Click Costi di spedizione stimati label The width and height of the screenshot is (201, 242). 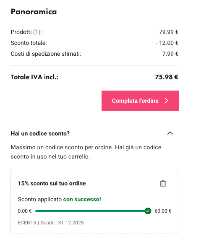pyautogui.click(x=46, y=54)
